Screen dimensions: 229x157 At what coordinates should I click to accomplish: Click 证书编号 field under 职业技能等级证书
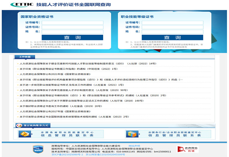172,23
